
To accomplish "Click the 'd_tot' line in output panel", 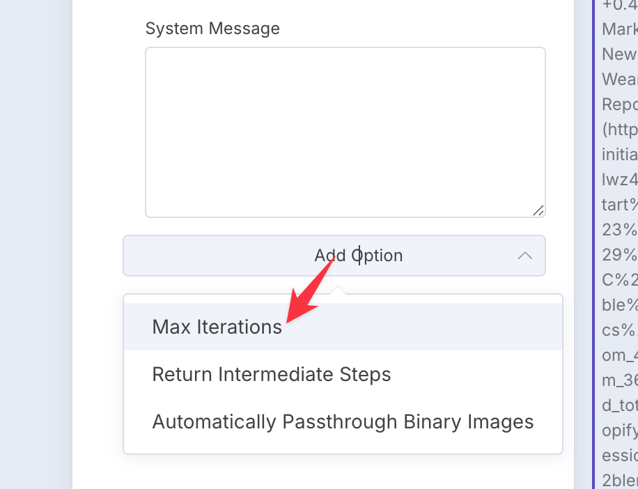I will pyautogui.click(x=620, y=405).
